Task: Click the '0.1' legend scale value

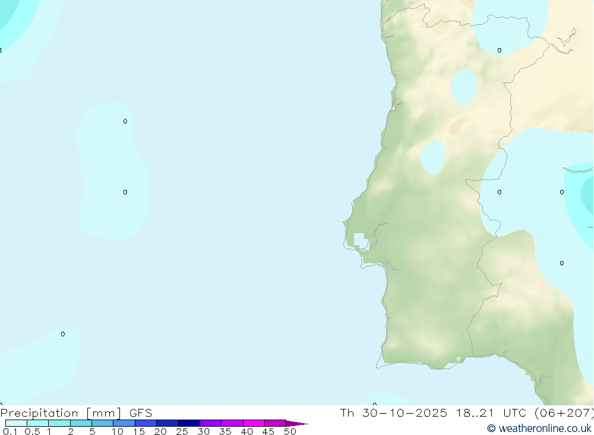Action: [10, 431]
